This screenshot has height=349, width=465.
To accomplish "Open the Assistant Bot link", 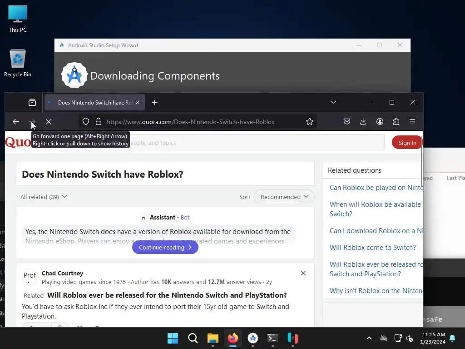I will point(185,218).
